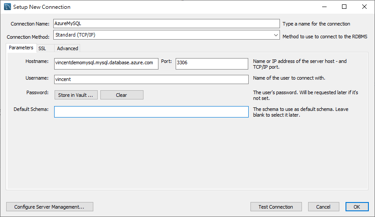This screenshot has height=217, width=375.
Task: Click the 'Default Schema:' label
Action: click(31, 109)
